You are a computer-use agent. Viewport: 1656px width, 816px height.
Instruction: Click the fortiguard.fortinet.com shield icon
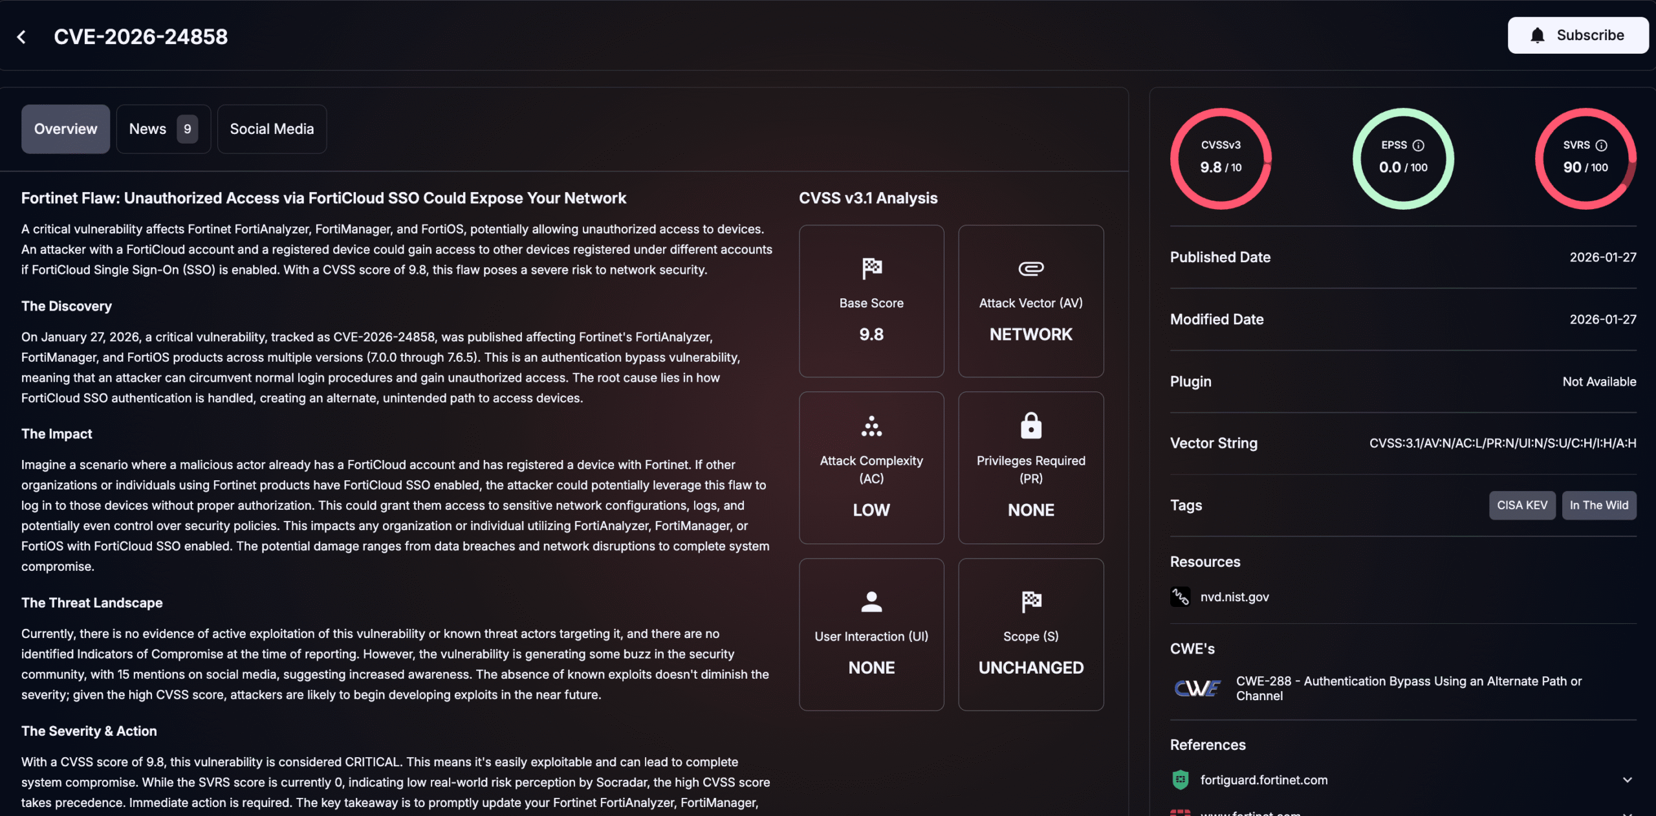(x=1180, y=780)
